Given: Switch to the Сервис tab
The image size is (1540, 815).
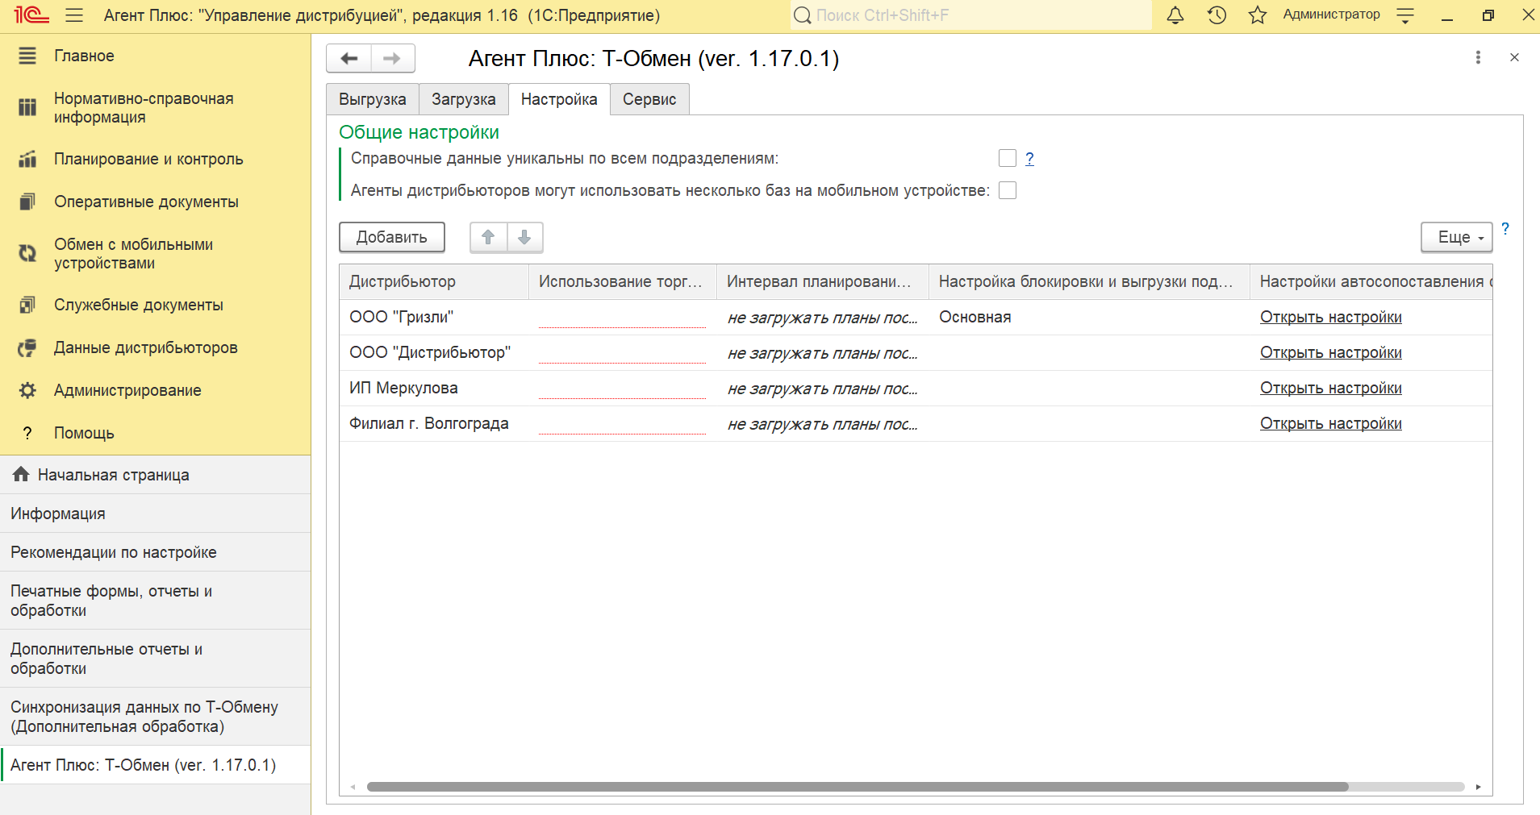Looking at the screenshot, I should click(649, 99).
